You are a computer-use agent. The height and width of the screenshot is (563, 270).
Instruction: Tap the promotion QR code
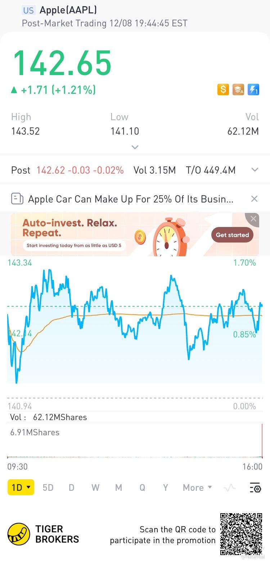(241, 534)
